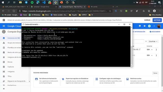Screen dimensions: 163x92
Task: Open browser profile avatar
Action: (x=154, y=11)
